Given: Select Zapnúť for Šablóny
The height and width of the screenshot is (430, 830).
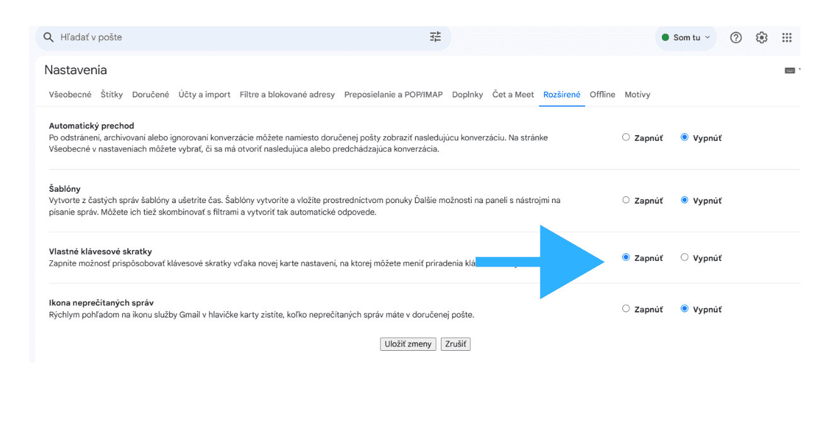Looking at the screenshot, I should click(x=626, y=200).
